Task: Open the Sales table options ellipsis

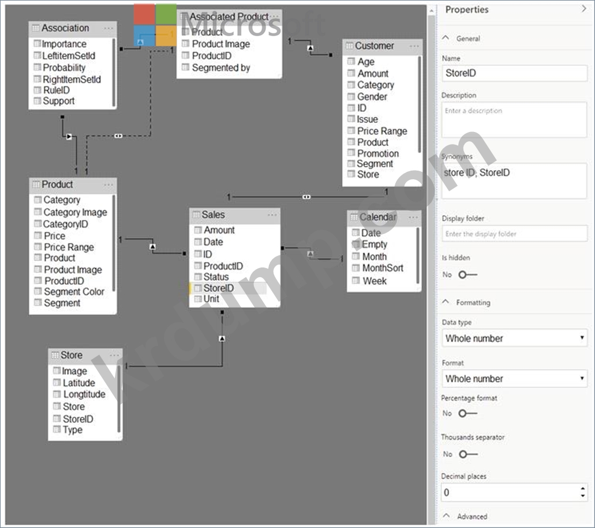Action: [272, 215]
